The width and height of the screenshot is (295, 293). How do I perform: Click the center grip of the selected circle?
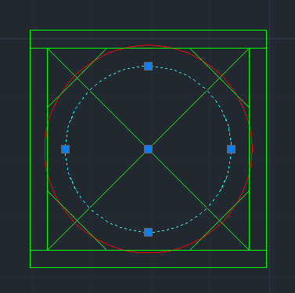[148, 149]
